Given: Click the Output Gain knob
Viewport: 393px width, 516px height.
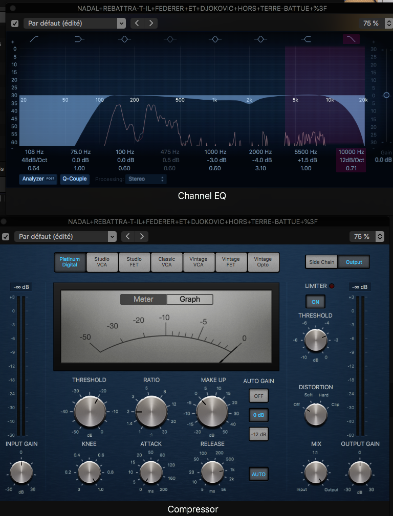Looking at the screenshot, I should coord(360,472).
